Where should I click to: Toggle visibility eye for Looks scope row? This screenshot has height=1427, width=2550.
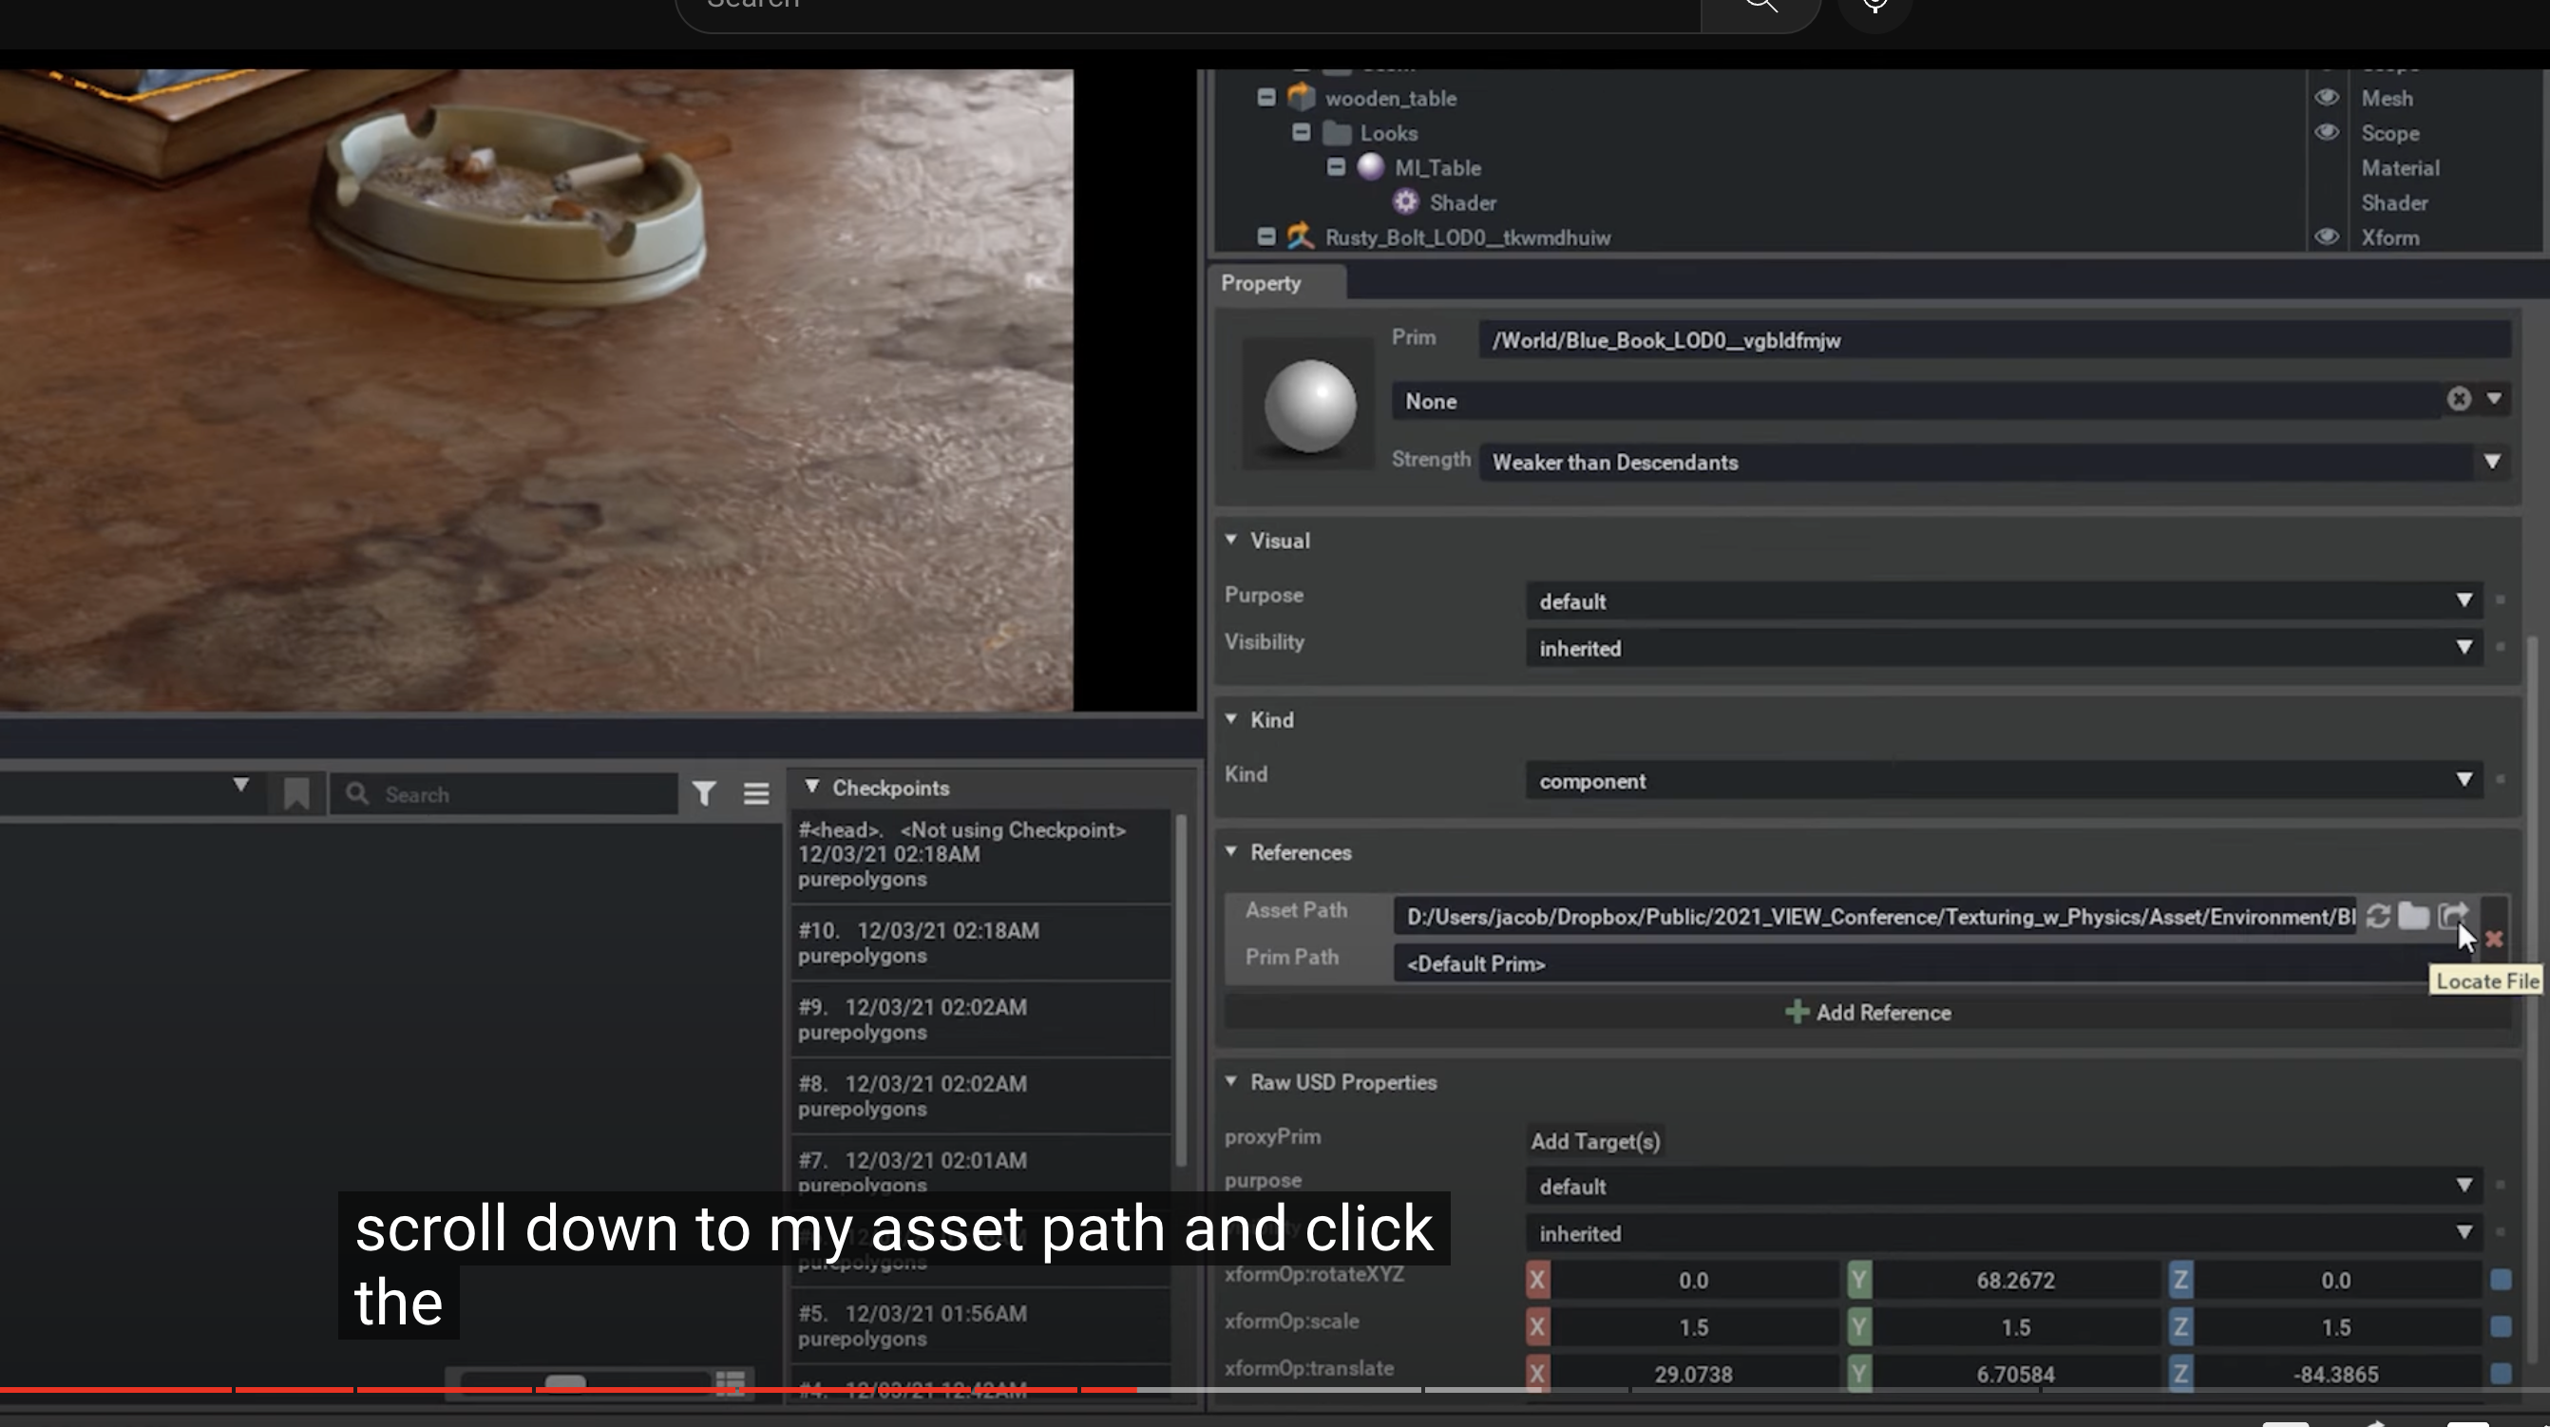2327,133
